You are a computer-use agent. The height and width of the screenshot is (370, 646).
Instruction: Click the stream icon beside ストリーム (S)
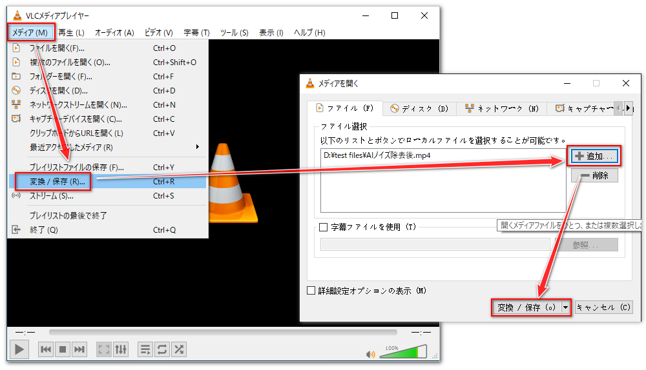(x=16, y=195)
